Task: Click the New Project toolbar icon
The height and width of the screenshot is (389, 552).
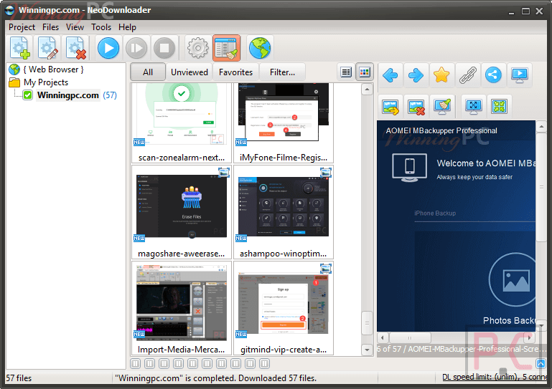Action: tap(20, 48)
